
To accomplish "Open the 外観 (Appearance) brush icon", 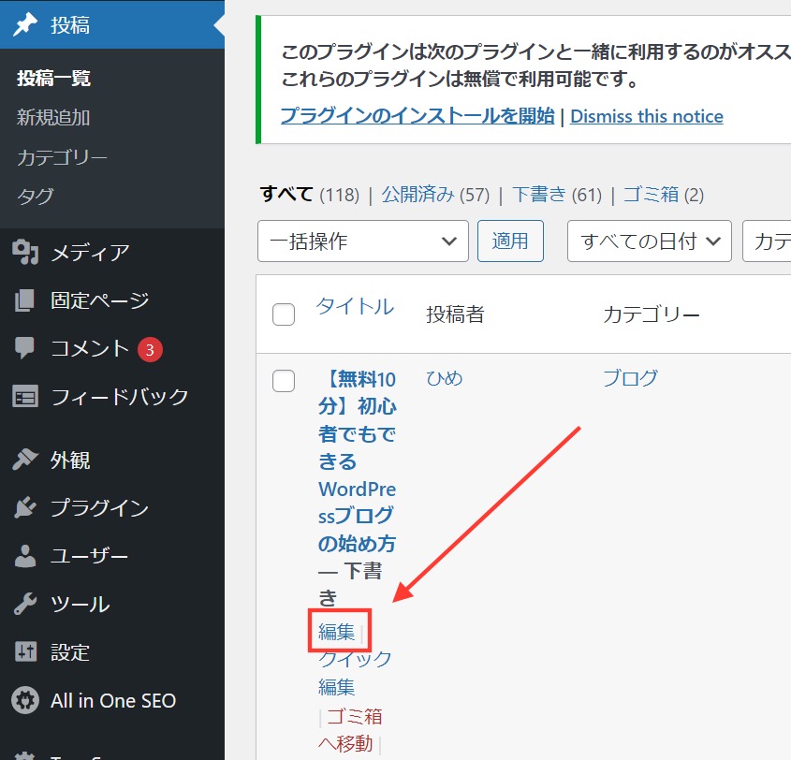I will click(x=22, y=460).
